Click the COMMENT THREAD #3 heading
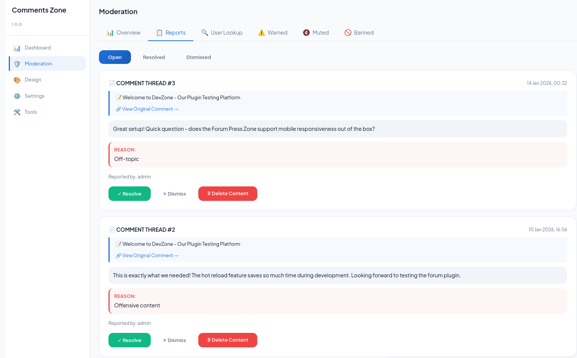Viewport: 577px width, 358px height. click(146, 83)
